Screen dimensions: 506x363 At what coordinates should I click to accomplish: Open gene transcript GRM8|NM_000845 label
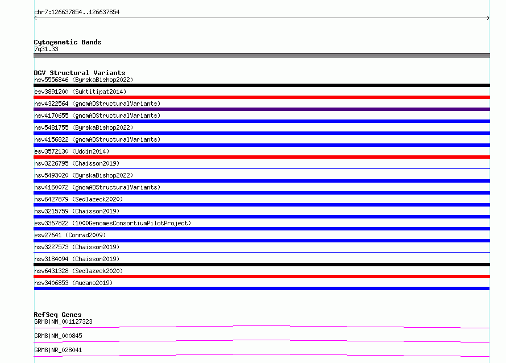point(58,336)
